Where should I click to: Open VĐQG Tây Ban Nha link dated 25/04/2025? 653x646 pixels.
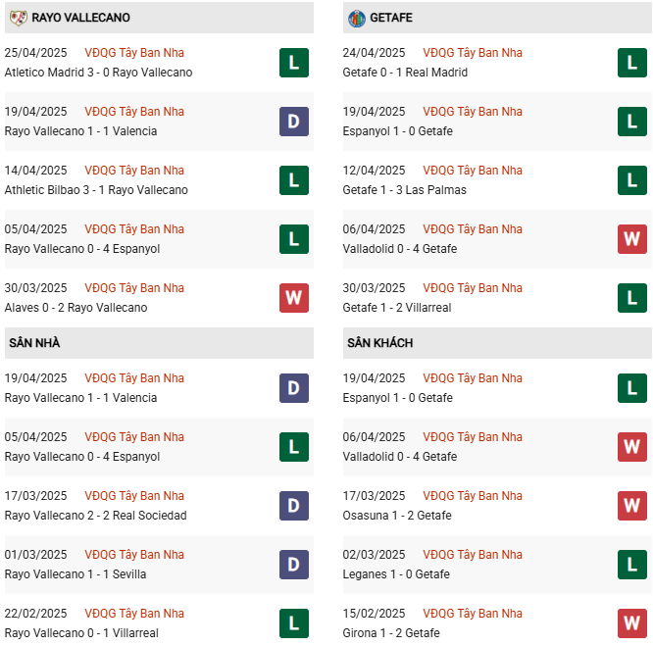point(134,53)
